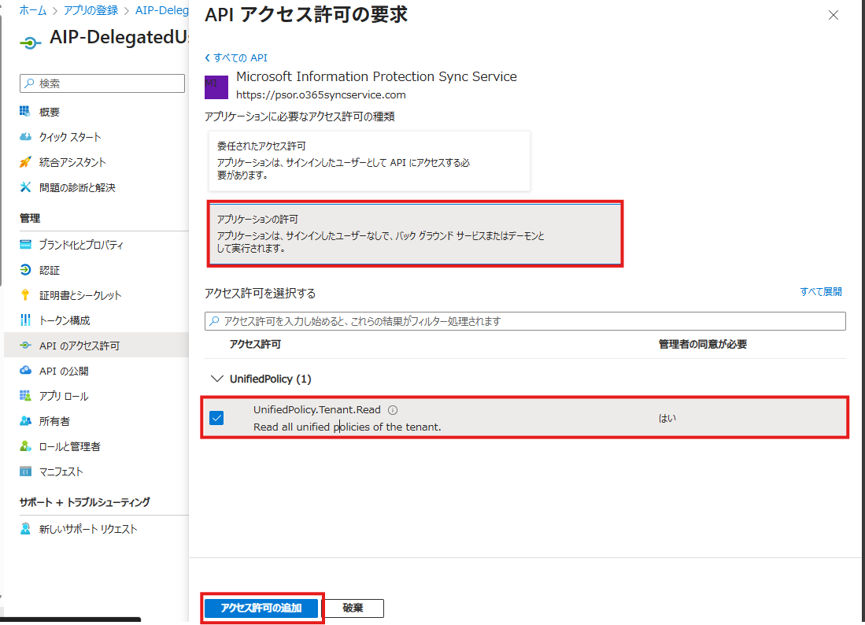Viewport: 865px width, 625px height.
Task: Go back via すべての API link
Action: coord(236,57)
